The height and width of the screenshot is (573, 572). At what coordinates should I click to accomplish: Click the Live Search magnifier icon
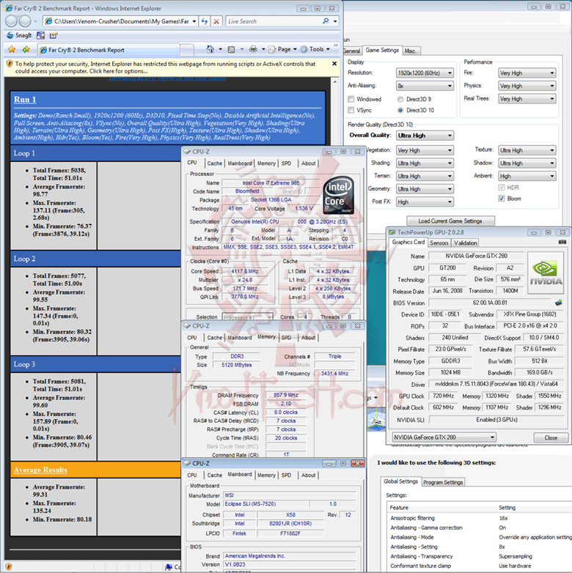(326, 21)
